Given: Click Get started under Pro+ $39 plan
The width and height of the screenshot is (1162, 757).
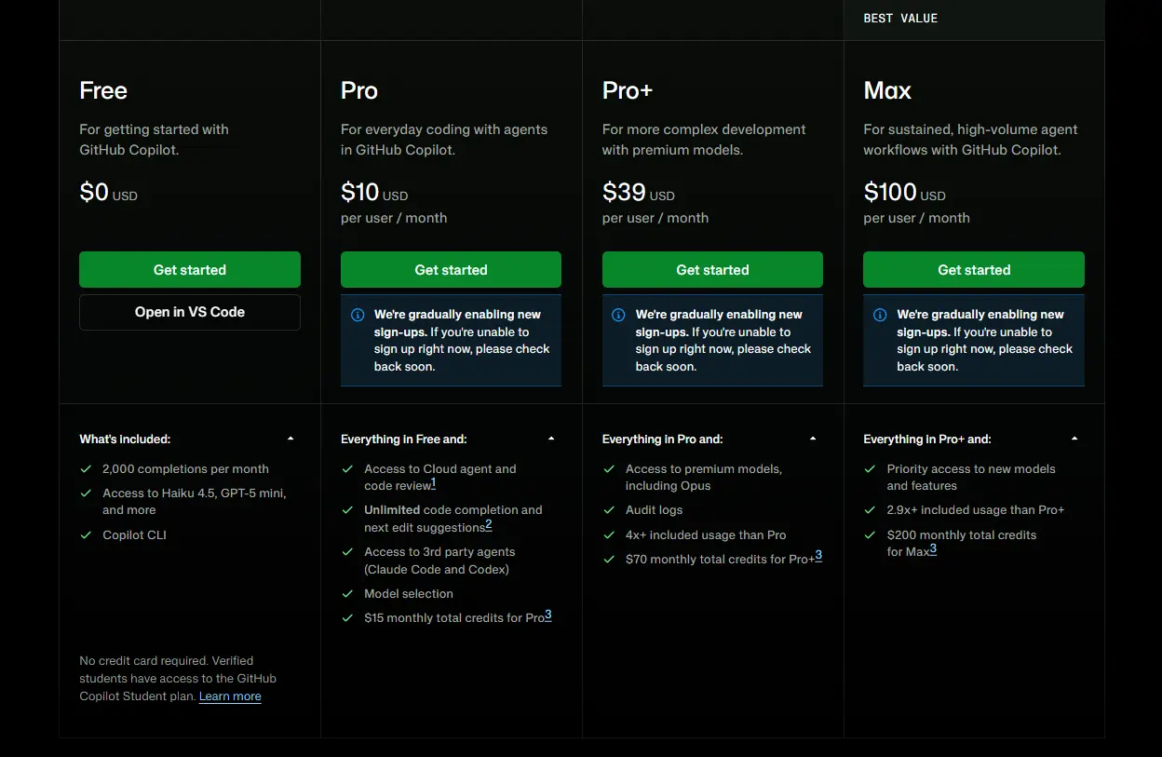Looking at the screenshot, I should [x=712, y=269].
